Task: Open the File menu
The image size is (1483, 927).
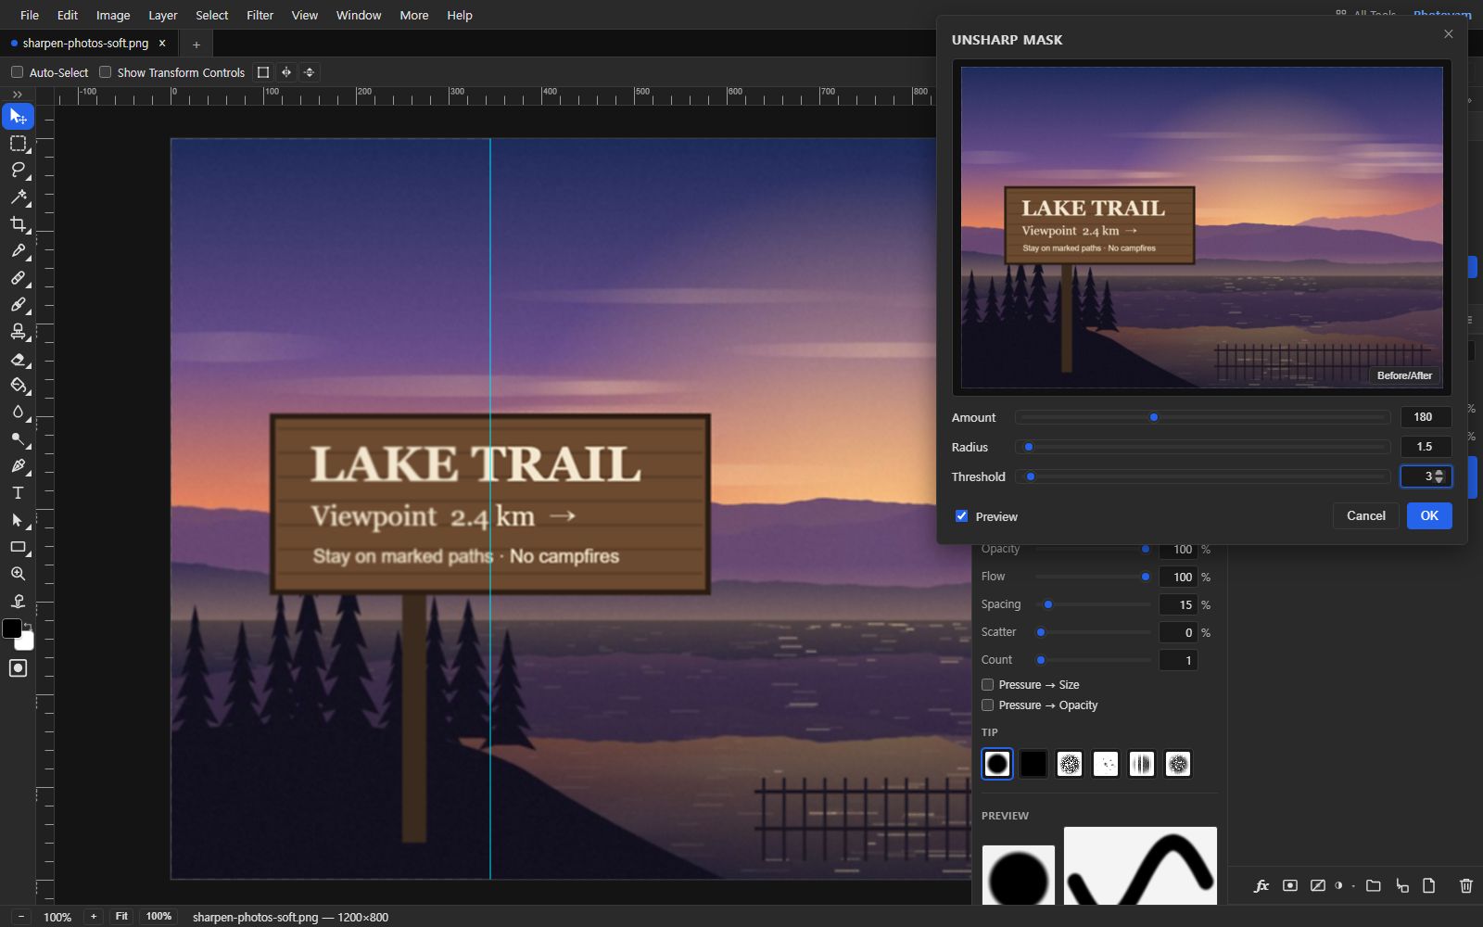Action: (30, 15)
